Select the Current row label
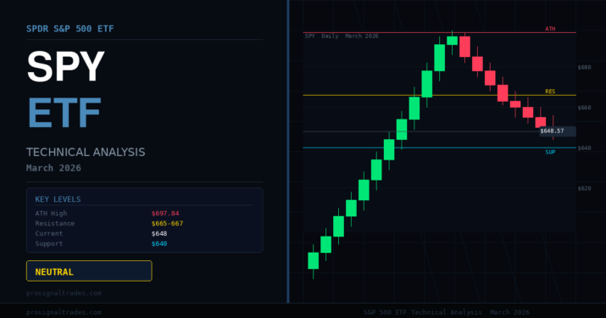 pyautogui.click(x=48, y=233)
